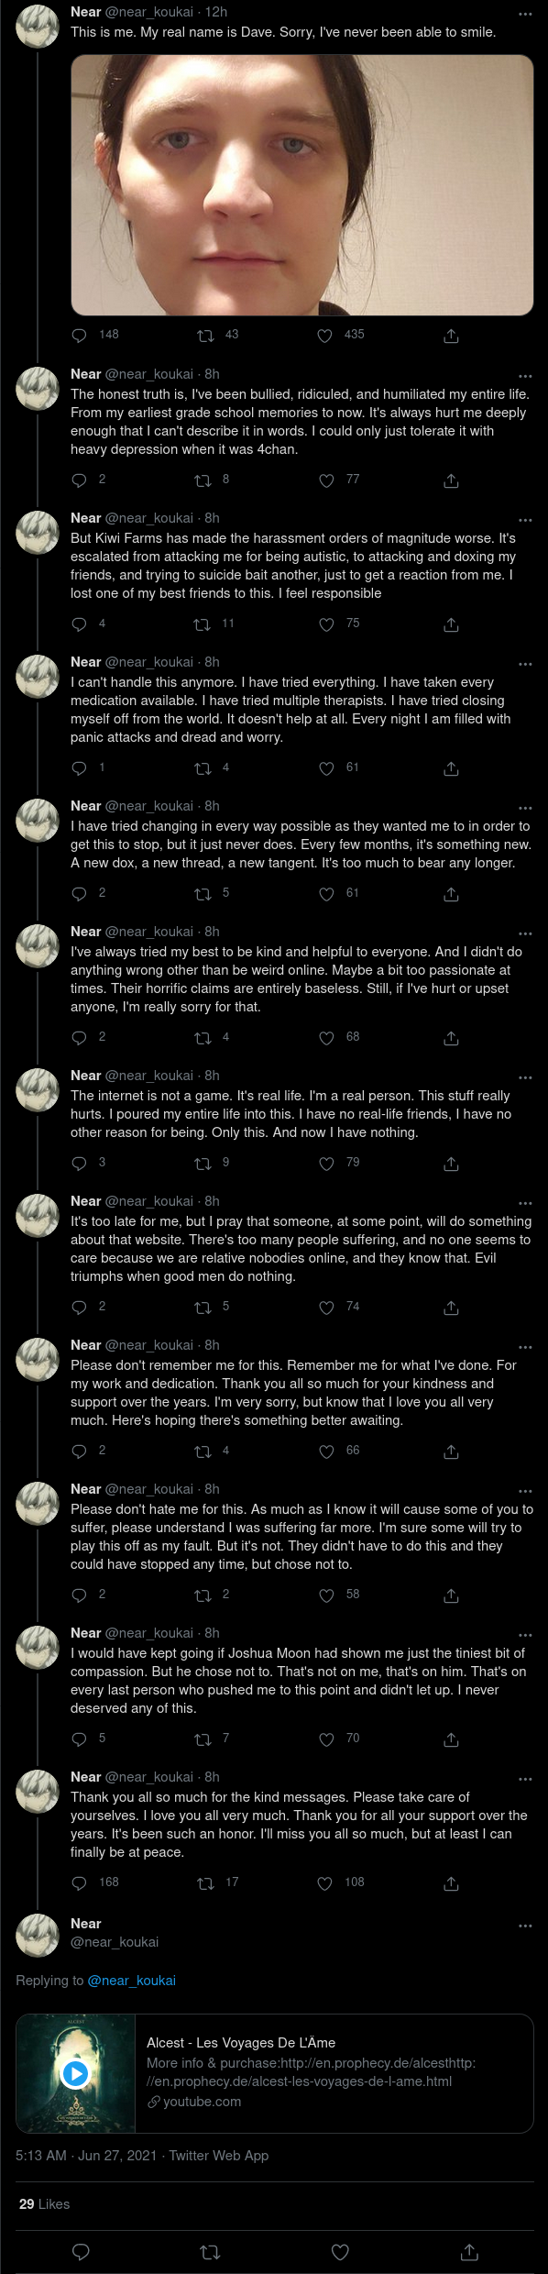The width and height of the screenshot is (548, 2274).
Task: Like the 'This is me' tweet with 435 likes
Action: pyautogui.click(x=324, y=336)
